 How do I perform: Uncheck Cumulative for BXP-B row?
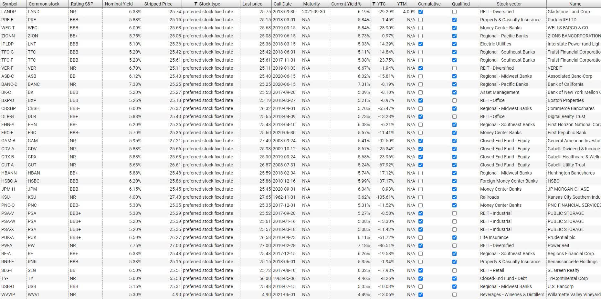(x=420, y=100)
